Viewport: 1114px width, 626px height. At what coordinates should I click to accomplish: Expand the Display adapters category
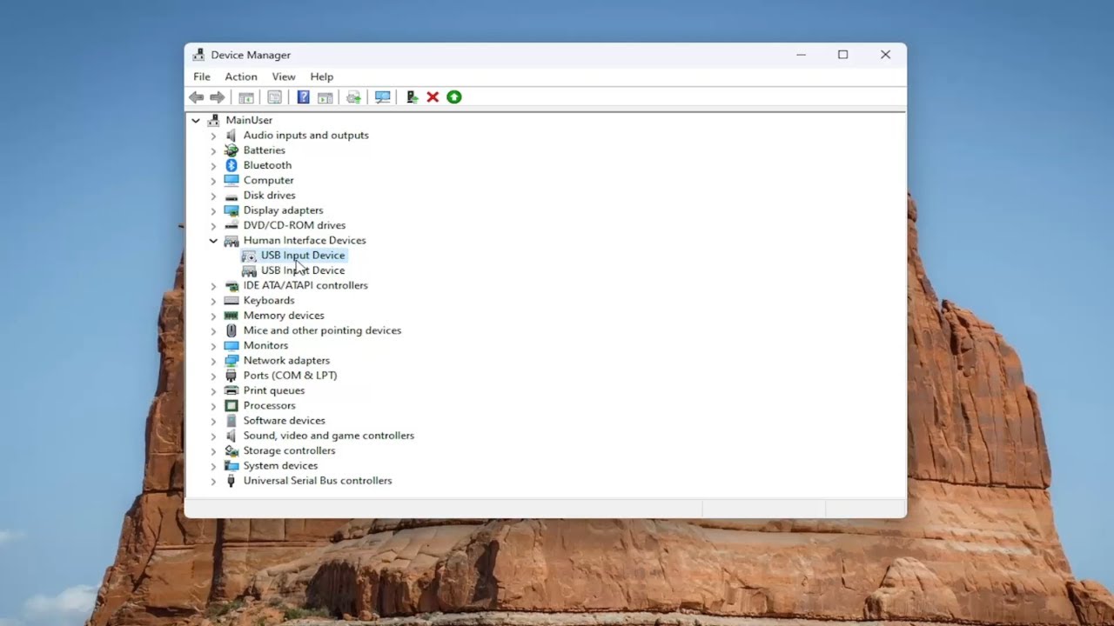213,210
